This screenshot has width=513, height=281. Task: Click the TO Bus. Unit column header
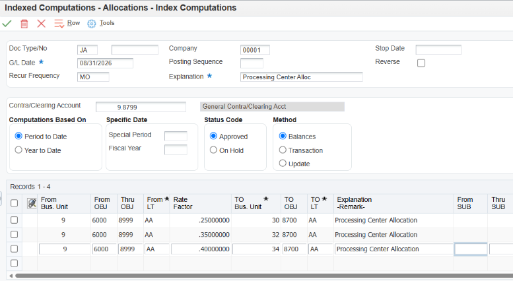coord(256,203)
